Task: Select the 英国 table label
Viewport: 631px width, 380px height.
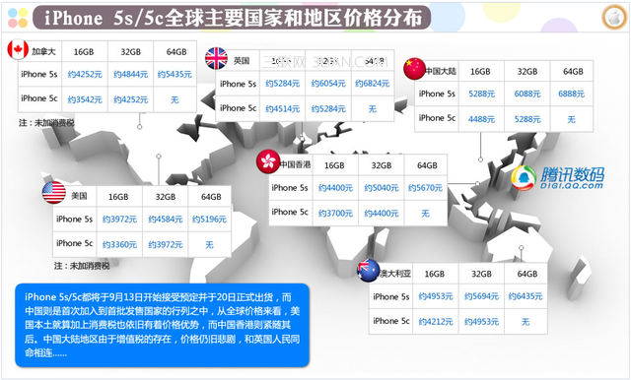Action: tap(242, 61)
